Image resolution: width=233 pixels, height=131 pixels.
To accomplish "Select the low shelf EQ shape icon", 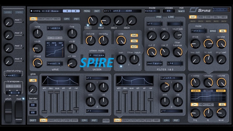I will point(194,104).
